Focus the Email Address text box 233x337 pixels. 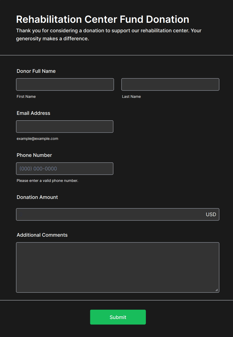[65, 126]
